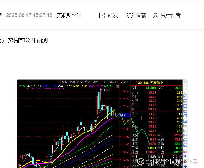Click the wavy indicator lines icon above RSI
Viewport: 204px width, 168px height.
pos(185,152)
